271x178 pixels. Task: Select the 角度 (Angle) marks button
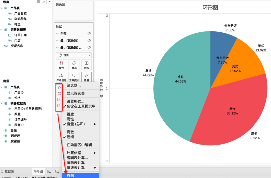point(87,77)
